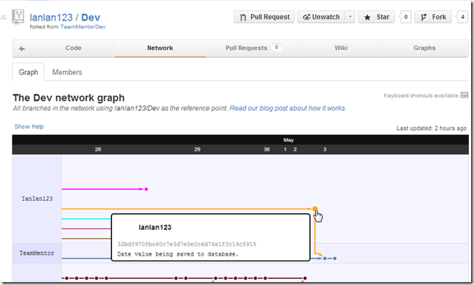Click the star count 0
474x285 pixels.
(406, 17)
